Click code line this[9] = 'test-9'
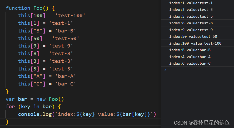The width and height of the screenshot is (234, 128). point(45,46)
